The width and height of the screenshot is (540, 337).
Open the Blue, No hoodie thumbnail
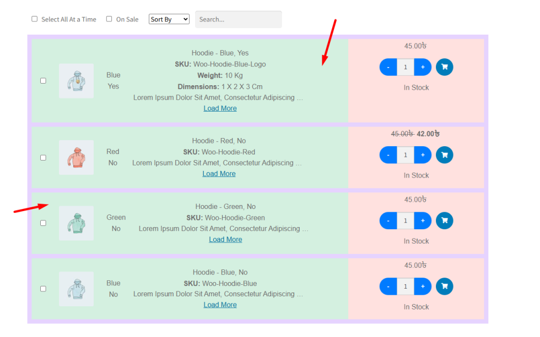point(76,289)
